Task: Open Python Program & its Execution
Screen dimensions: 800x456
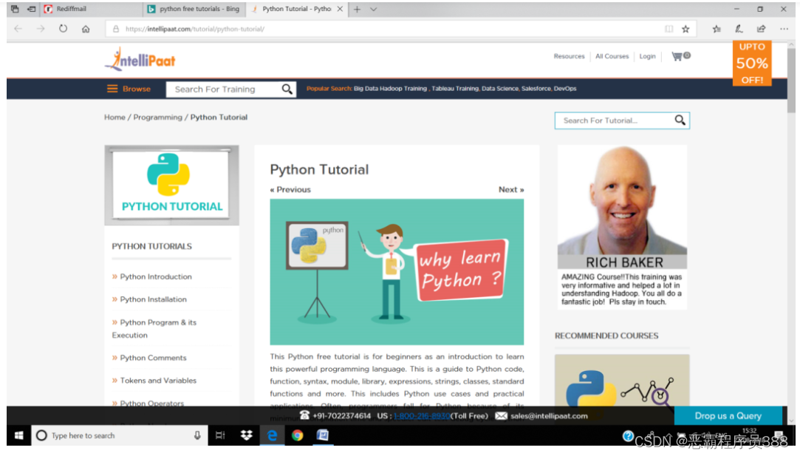Action: 154,328
